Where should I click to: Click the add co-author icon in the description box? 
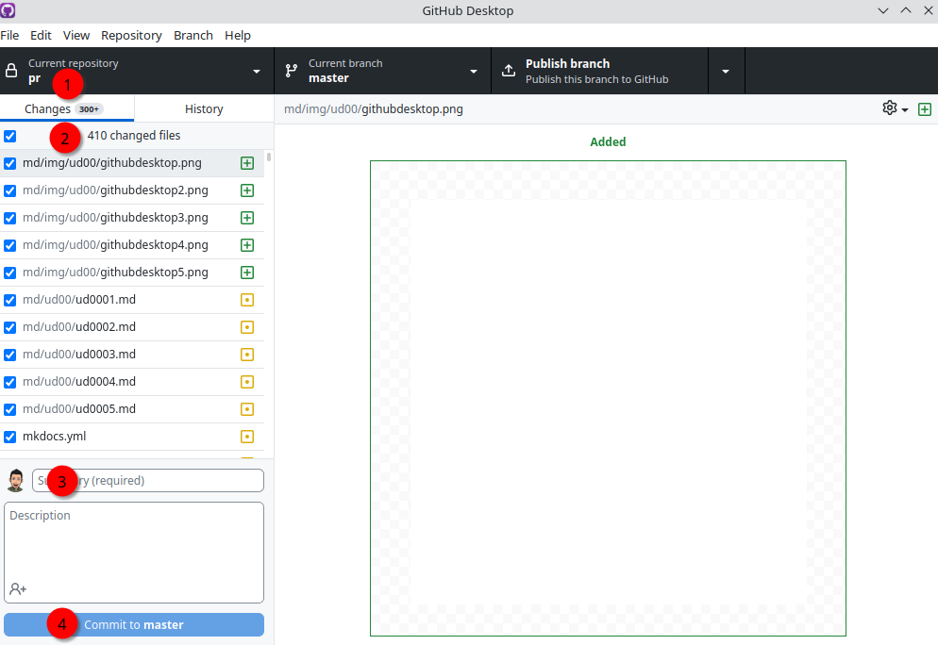pyautogui.click(x=17, y=588)
